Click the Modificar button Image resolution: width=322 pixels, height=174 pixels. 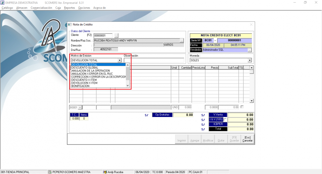(x=208, y=139)
